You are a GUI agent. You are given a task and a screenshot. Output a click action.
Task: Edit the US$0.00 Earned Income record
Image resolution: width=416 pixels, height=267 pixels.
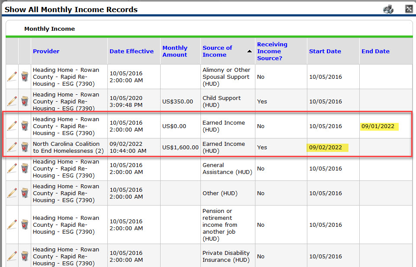[12, 126]
